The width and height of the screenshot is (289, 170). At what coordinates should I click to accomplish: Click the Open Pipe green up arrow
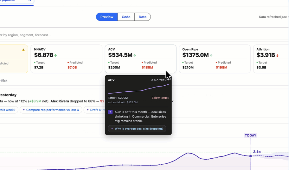(211, 55)
